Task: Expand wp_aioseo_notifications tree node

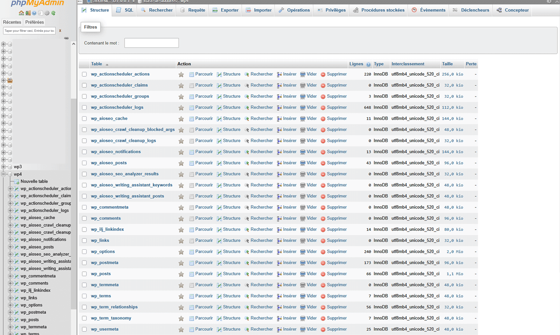Action: (10, 240)
